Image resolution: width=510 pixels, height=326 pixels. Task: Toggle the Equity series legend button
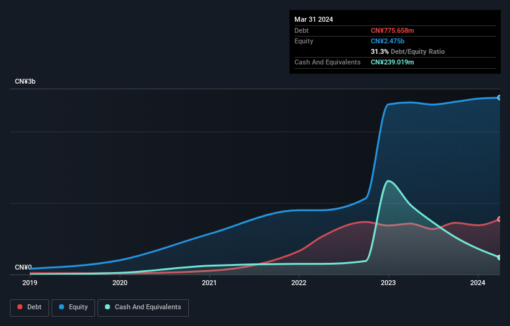[73, 307]
